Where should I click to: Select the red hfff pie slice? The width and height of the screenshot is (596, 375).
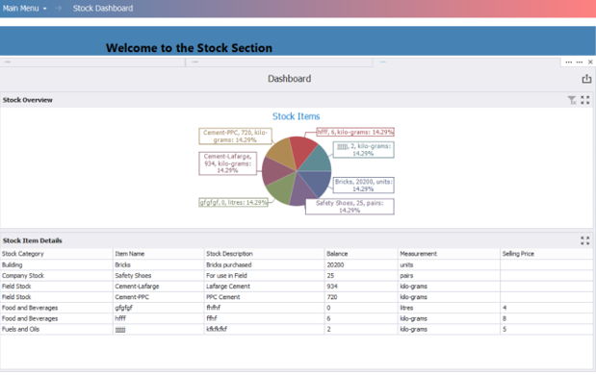302,149
